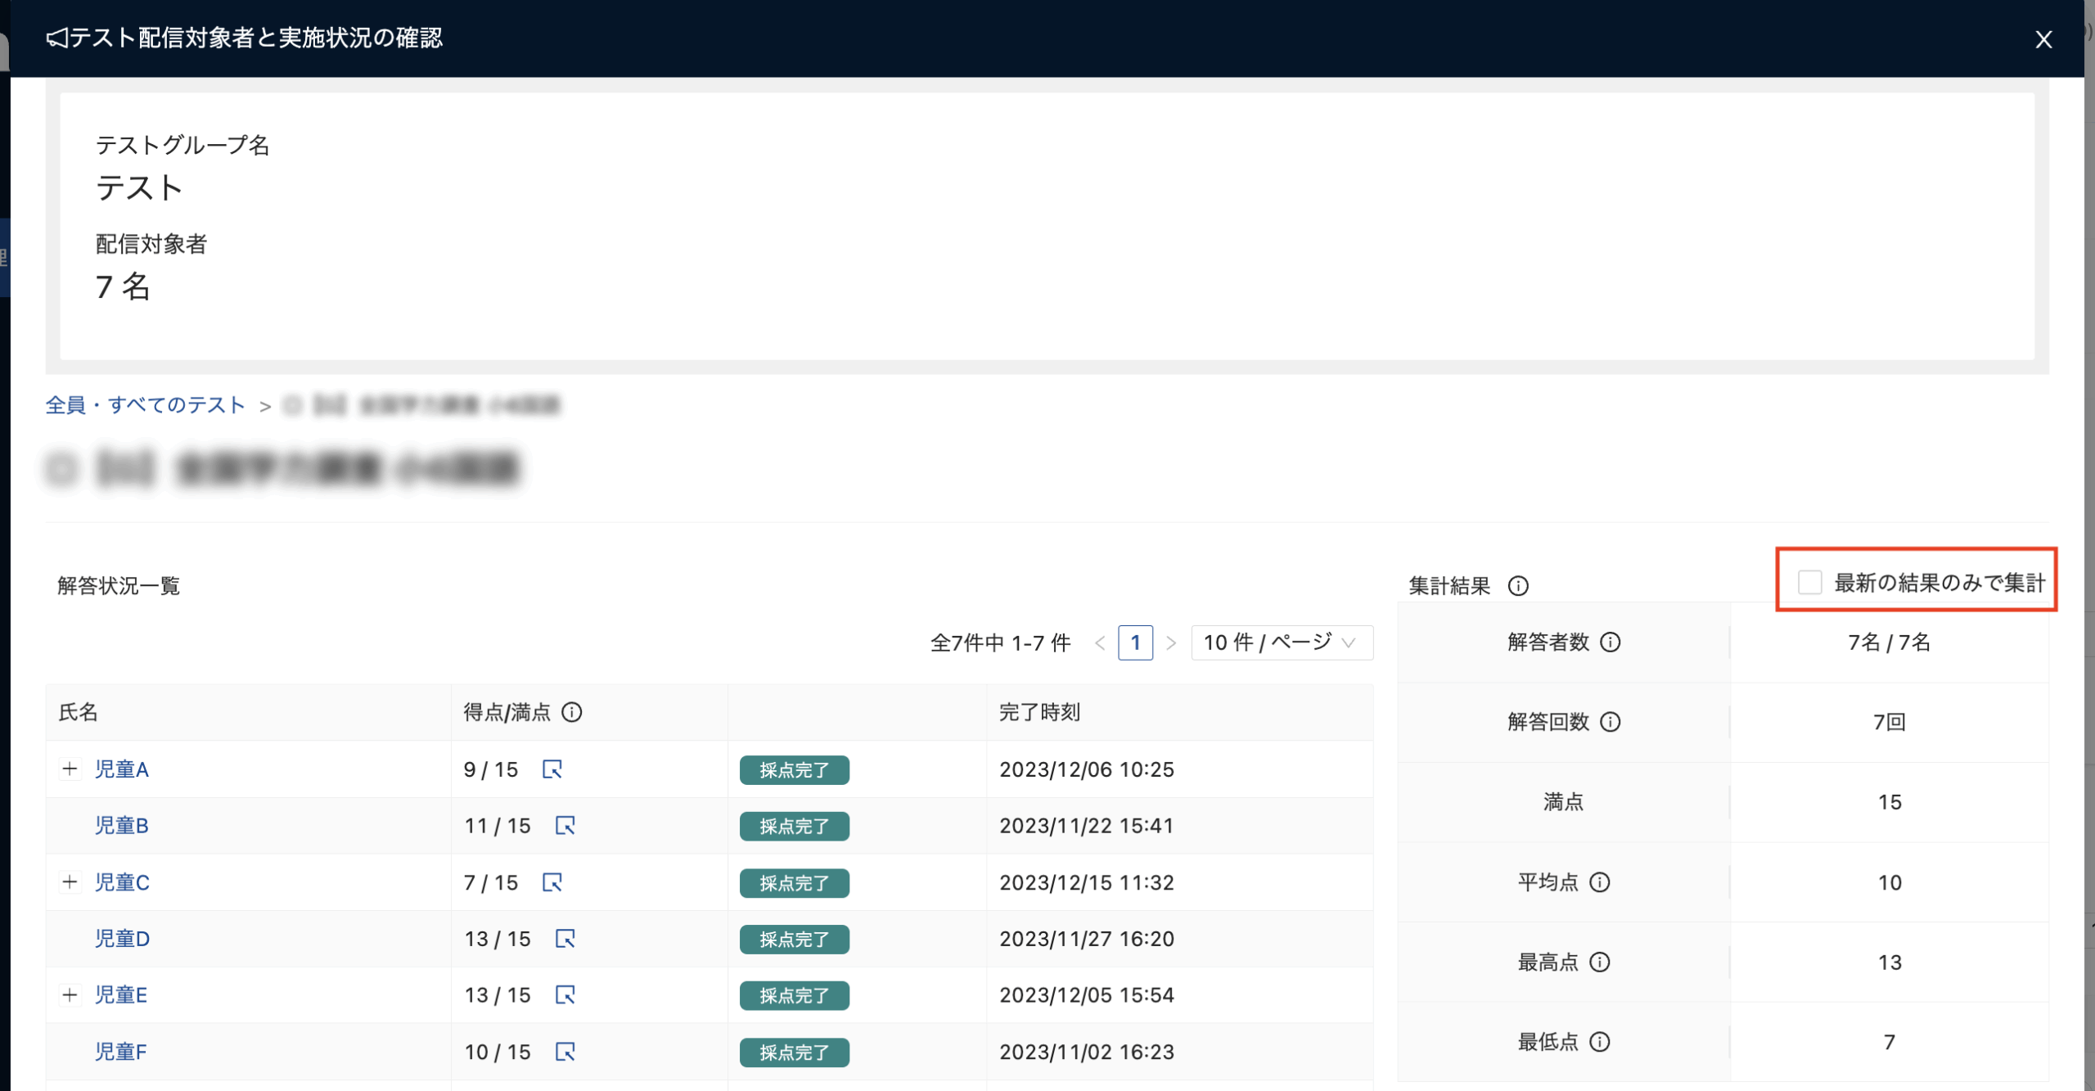Click info icon beside 集計結果 heading
The width and height of the screenshot is (2095, 1091).
pyautogui.click(x=1518, y=586)
